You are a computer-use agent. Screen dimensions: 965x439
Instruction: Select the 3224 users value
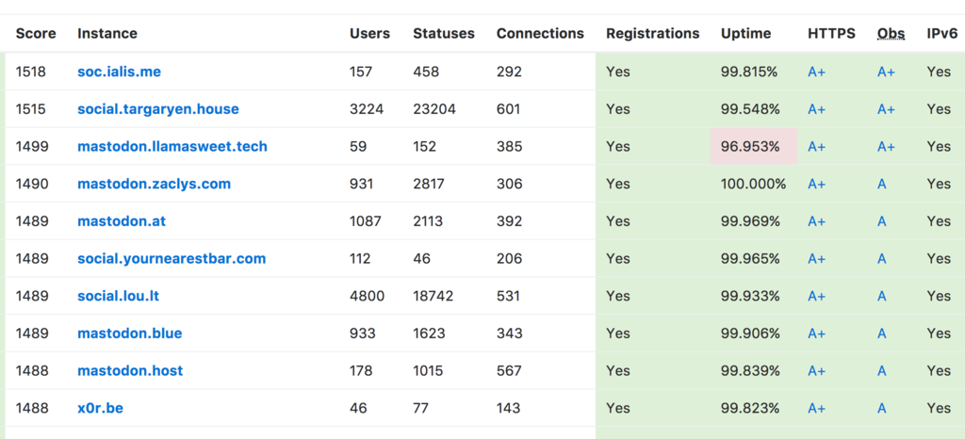point(367,109)
